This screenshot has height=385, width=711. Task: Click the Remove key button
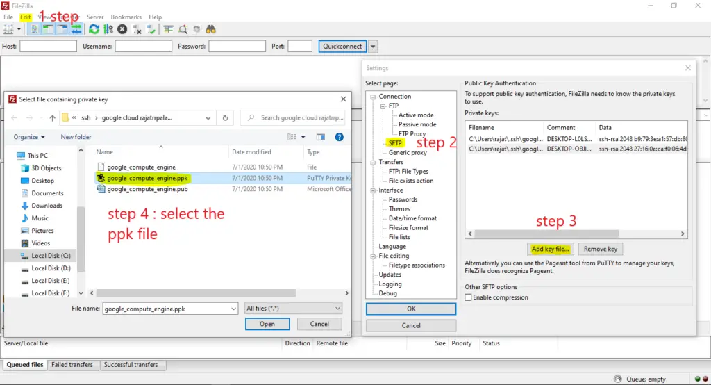click(601, 249)
